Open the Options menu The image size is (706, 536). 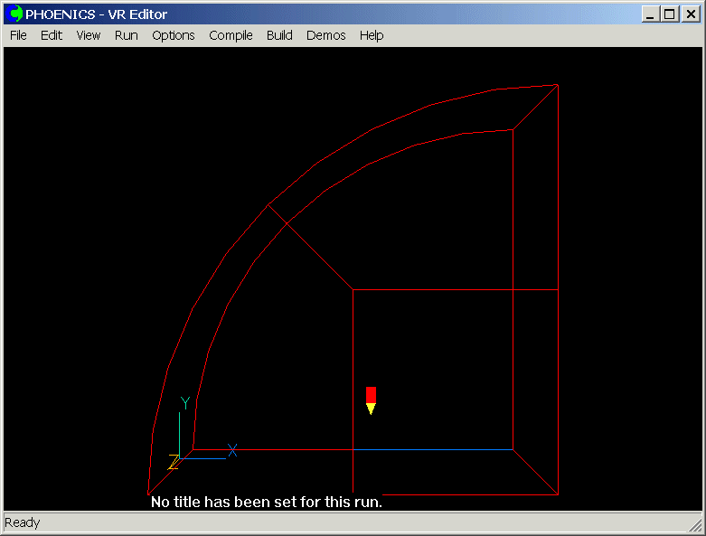(173, 35)
